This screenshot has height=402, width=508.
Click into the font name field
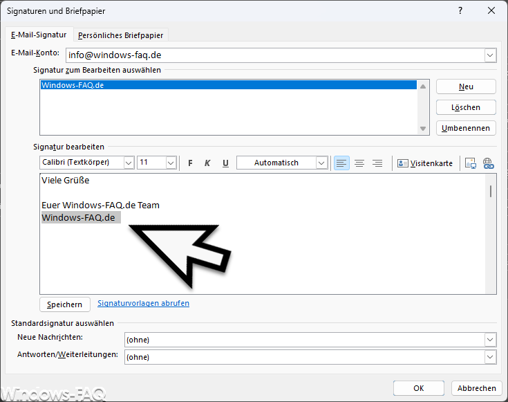[x=82, y=163]
